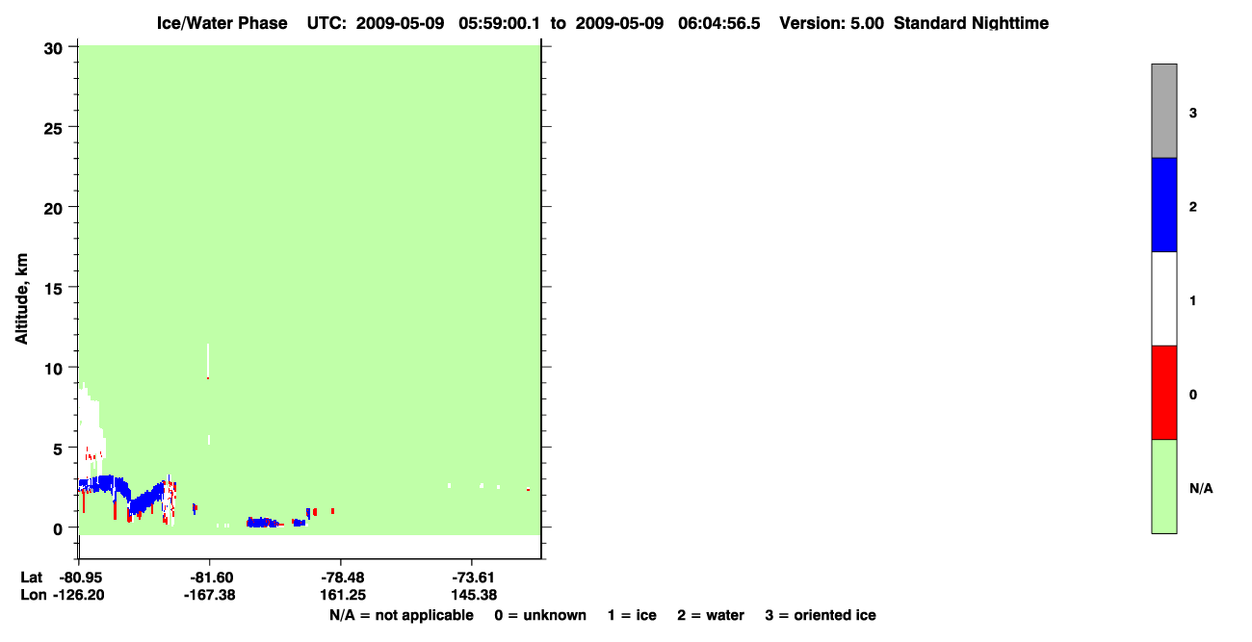Click the 'Version: 5.00' text in title
Screen dimensions: 1252x642
coord(831,23)
